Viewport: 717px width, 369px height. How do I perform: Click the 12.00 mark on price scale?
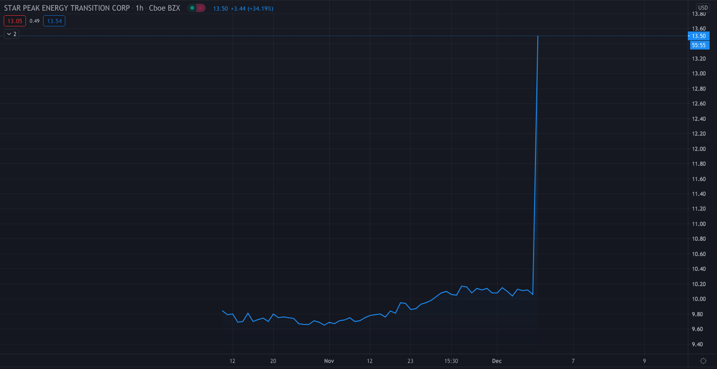[x=698, y=149]
